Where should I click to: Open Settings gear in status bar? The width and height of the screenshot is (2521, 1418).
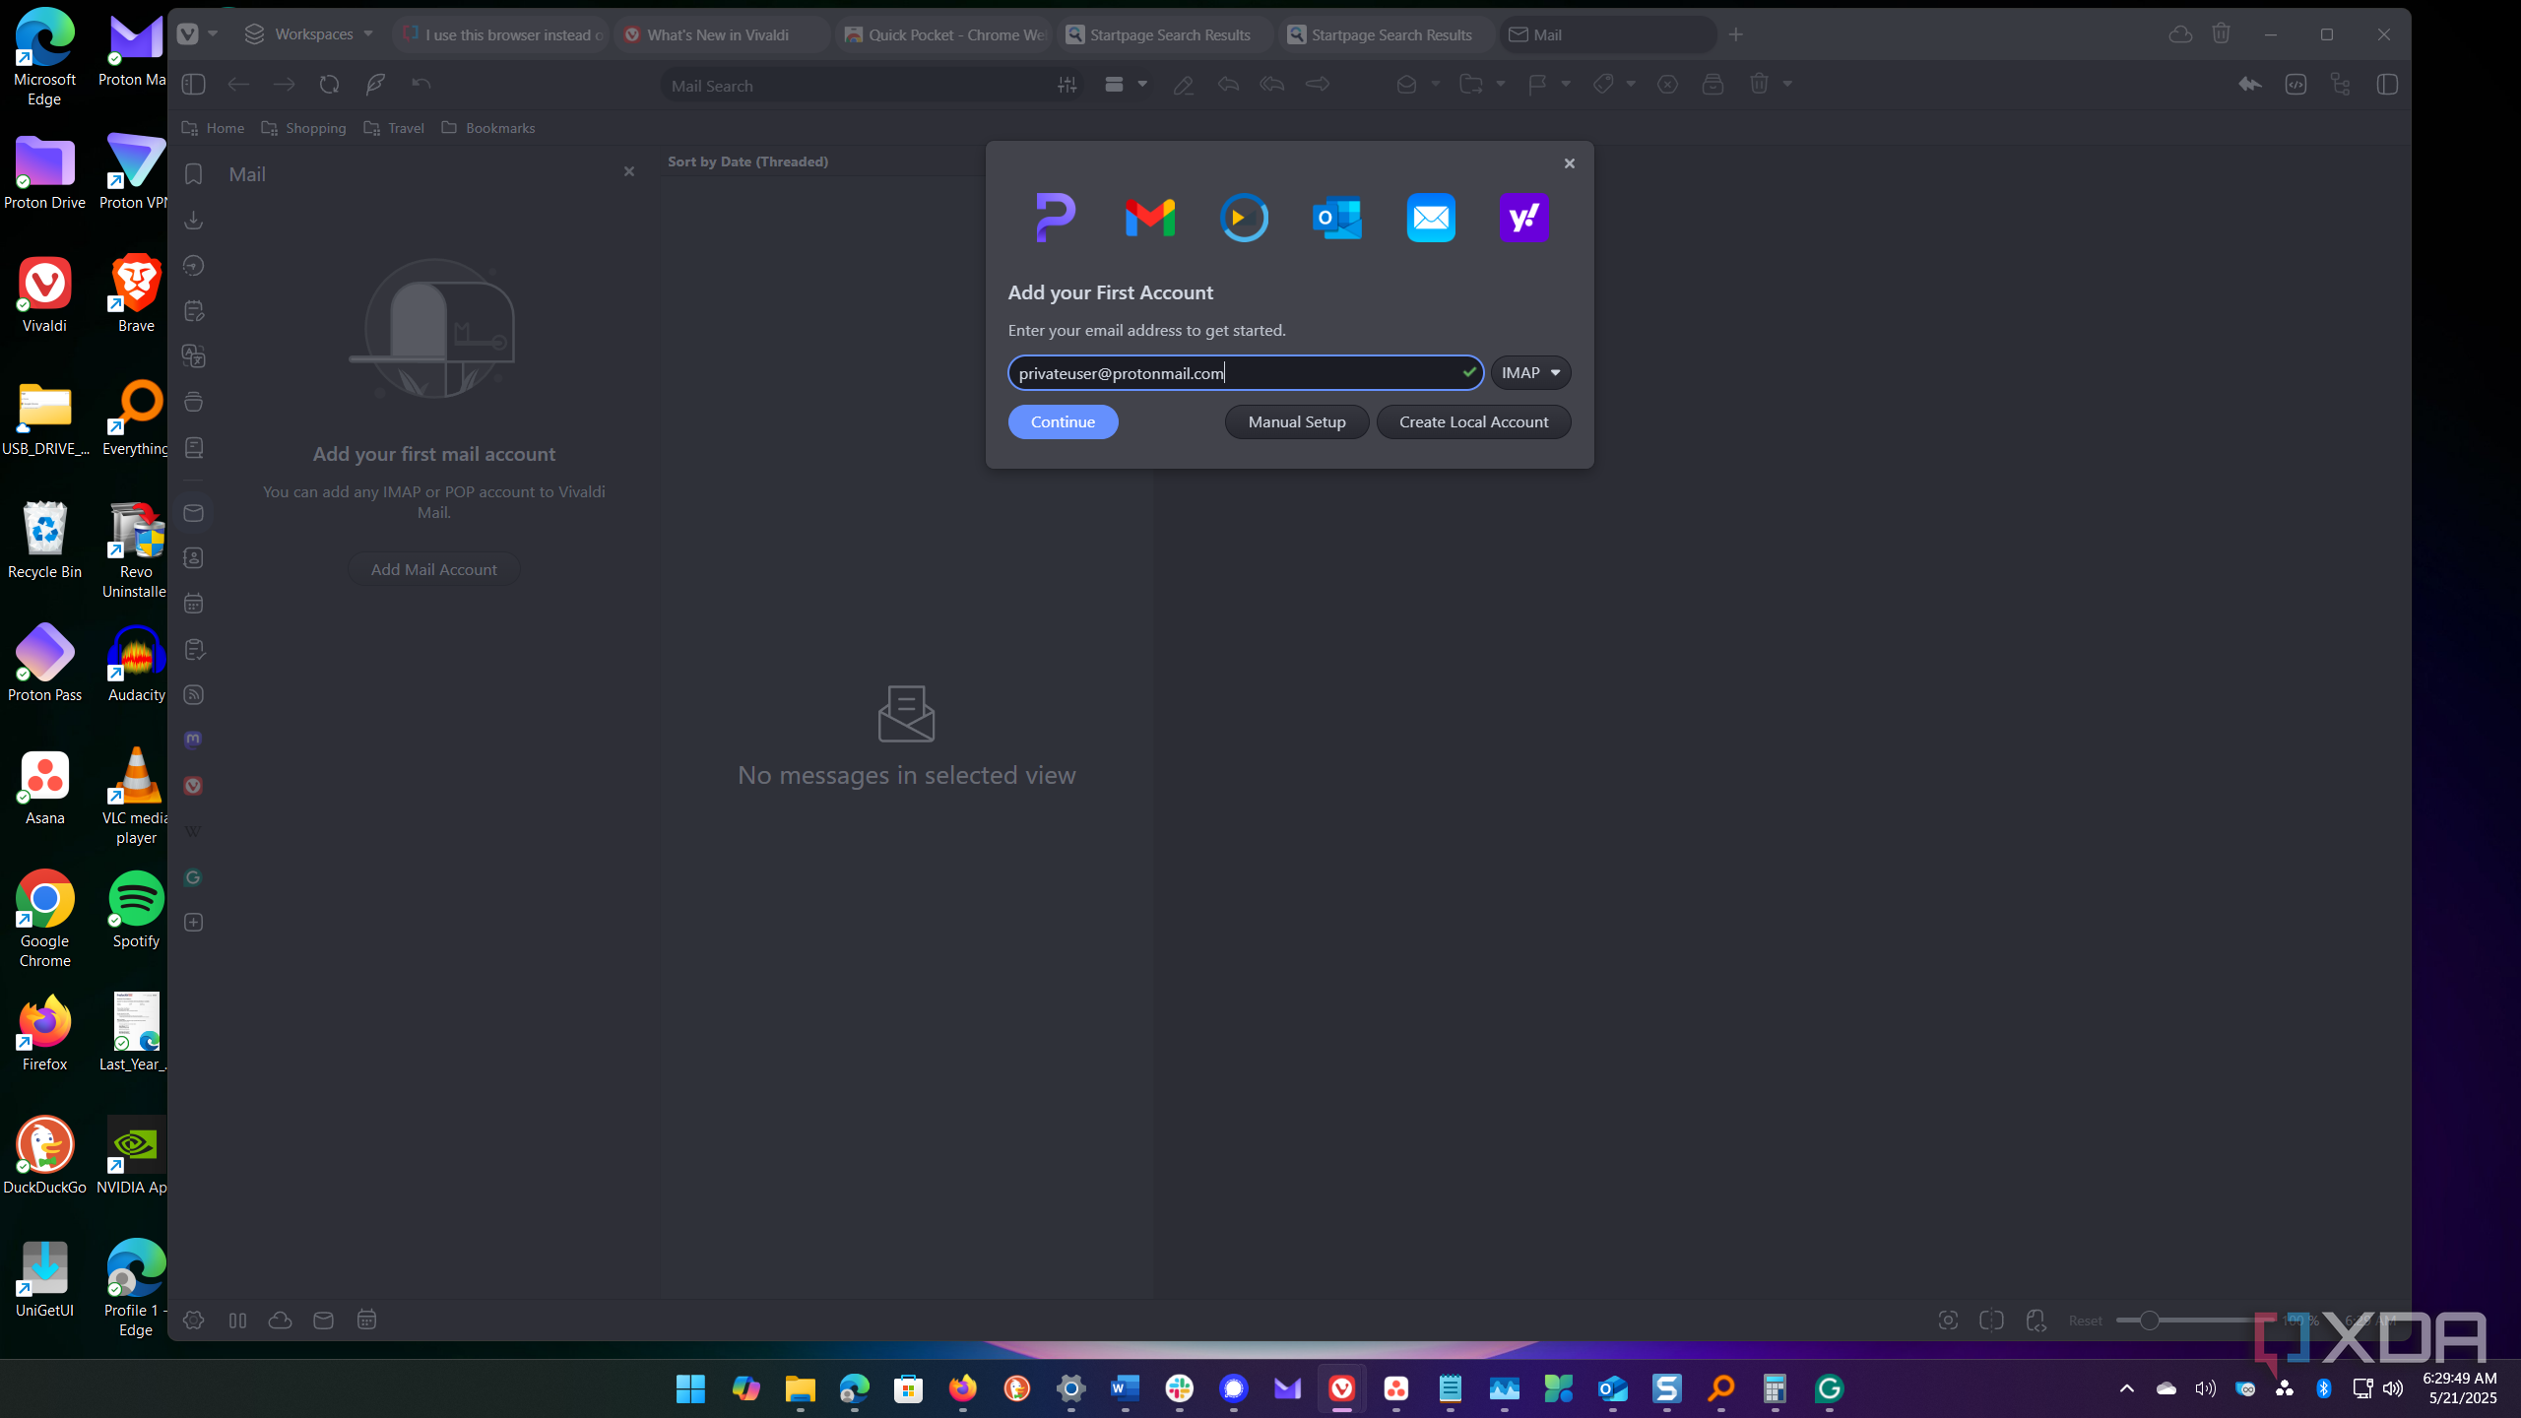(x=193, y=1321)
